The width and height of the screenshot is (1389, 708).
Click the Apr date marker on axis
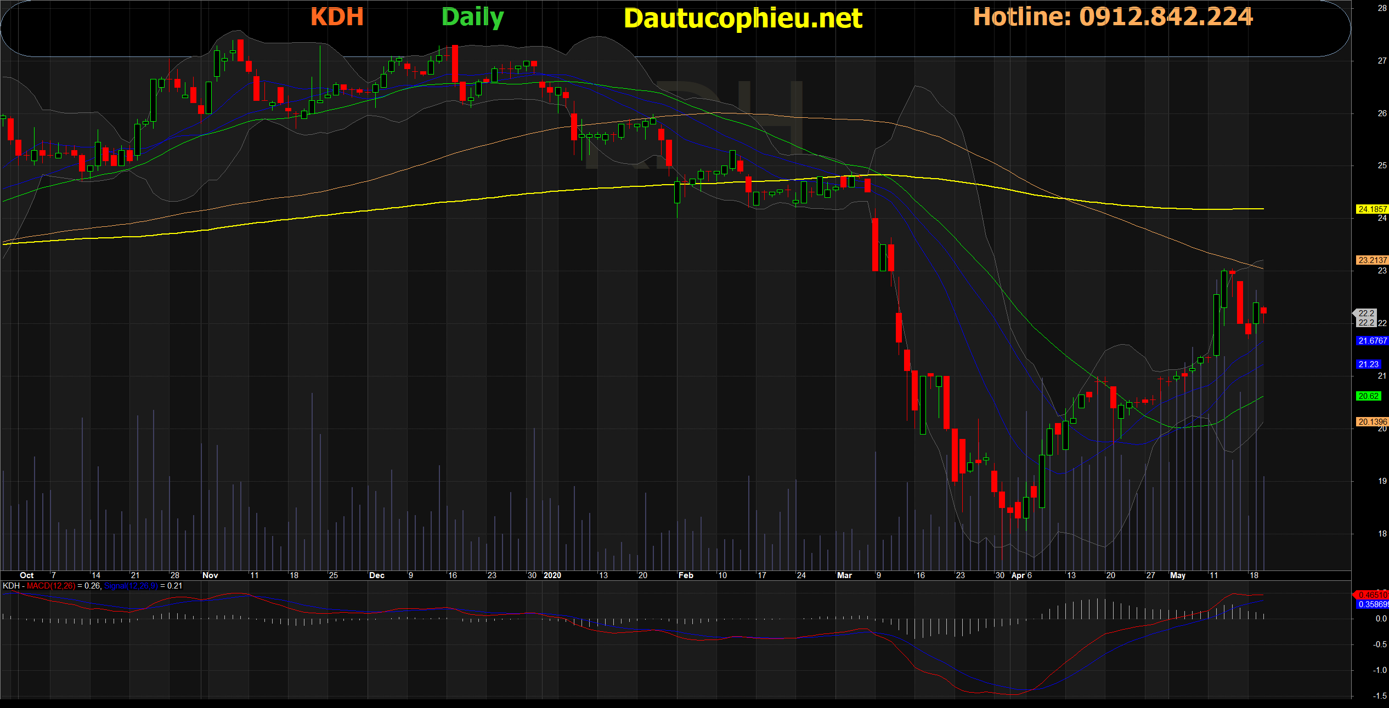click(x=1018, y=575)
